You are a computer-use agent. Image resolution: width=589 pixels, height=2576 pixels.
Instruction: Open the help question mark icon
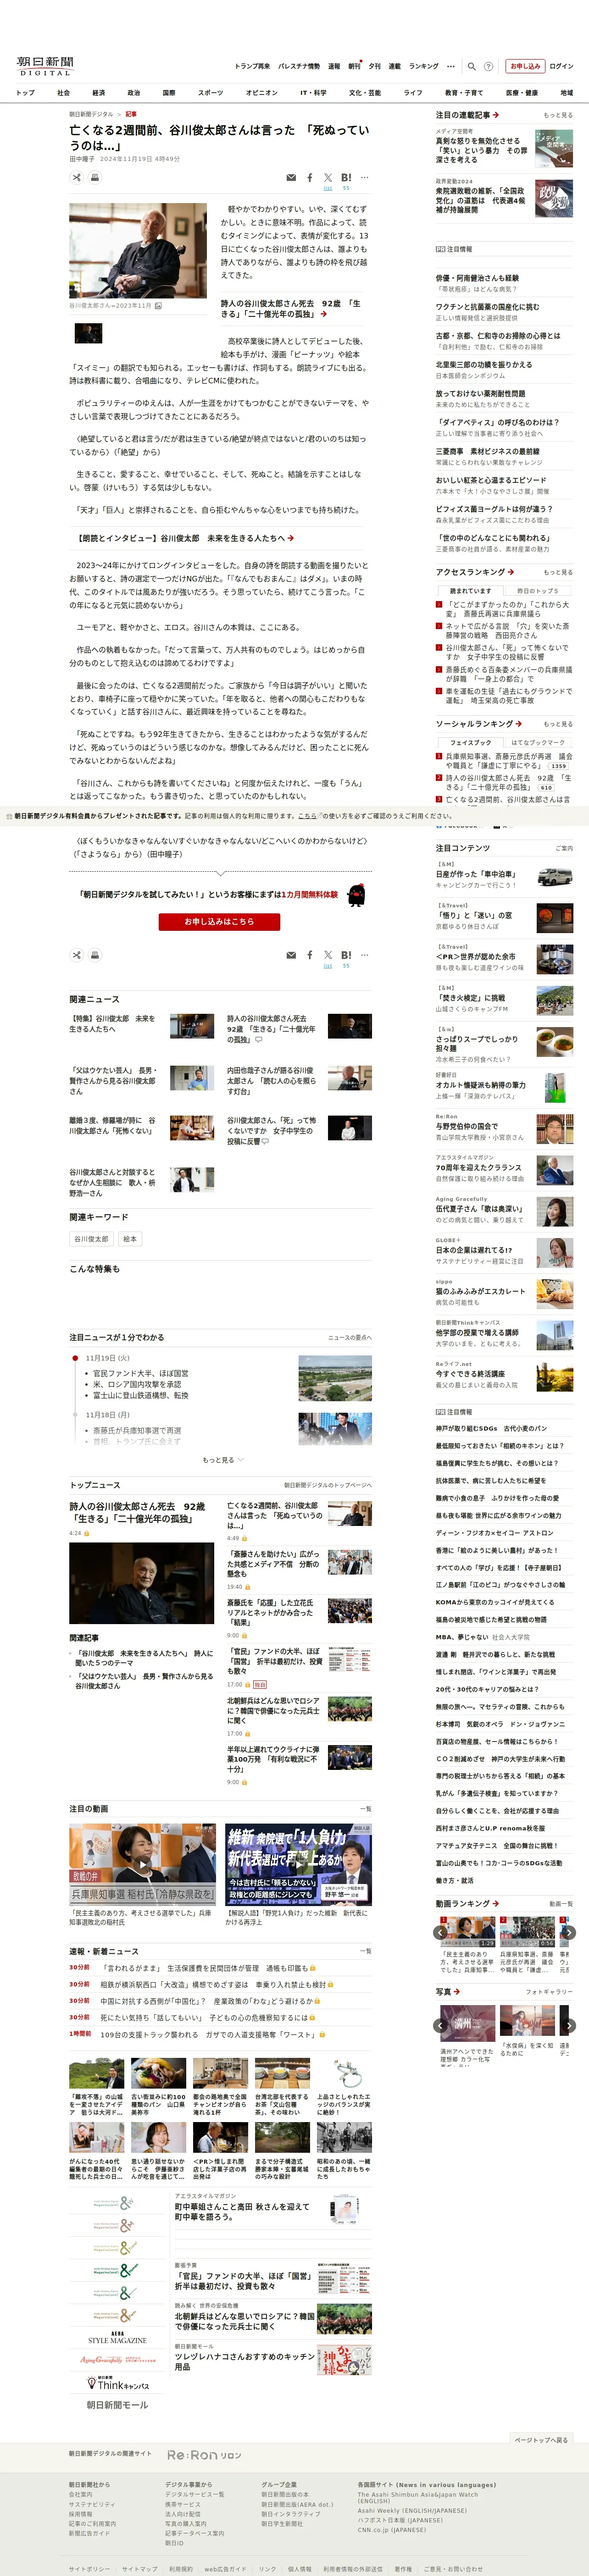click(x=489, y=66)
